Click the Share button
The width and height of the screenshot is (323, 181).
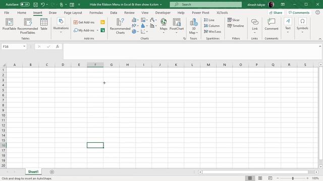click(x=276, y=13)
